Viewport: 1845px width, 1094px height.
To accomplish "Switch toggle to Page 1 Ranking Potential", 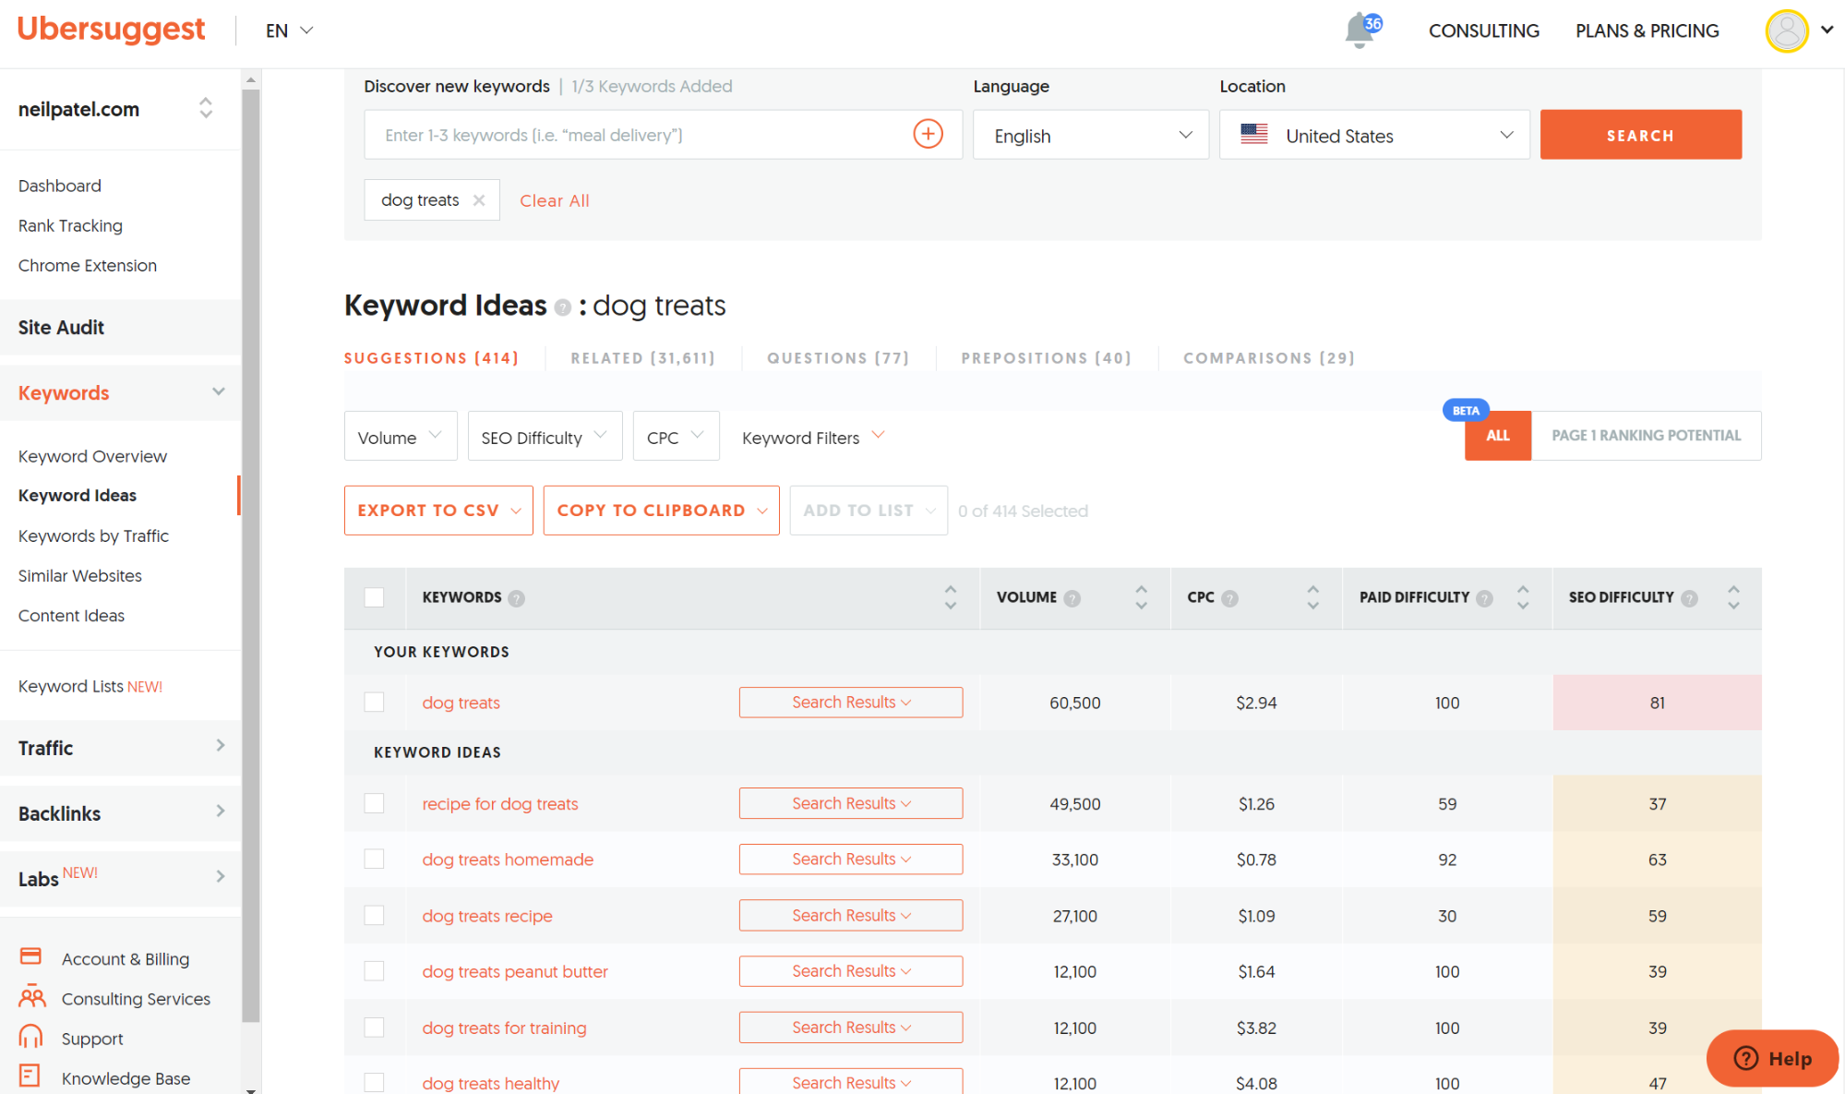I will (x=1646, y=435).
